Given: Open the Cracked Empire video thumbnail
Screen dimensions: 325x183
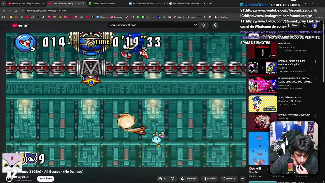Looking at the screenshot, I should pos(263,67).
